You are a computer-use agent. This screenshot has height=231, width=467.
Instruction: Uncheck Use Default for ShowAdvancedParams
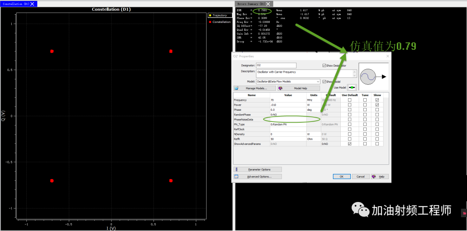[x=350, y=144]
